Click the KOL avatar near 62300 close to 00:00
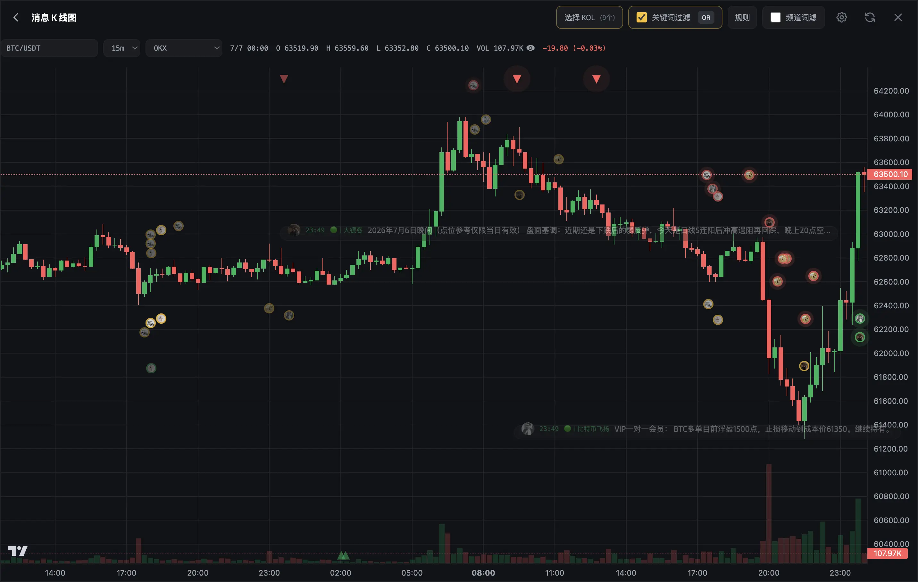Image resolution: width=918 pixels, height=582 pixels. click(289, 316)
